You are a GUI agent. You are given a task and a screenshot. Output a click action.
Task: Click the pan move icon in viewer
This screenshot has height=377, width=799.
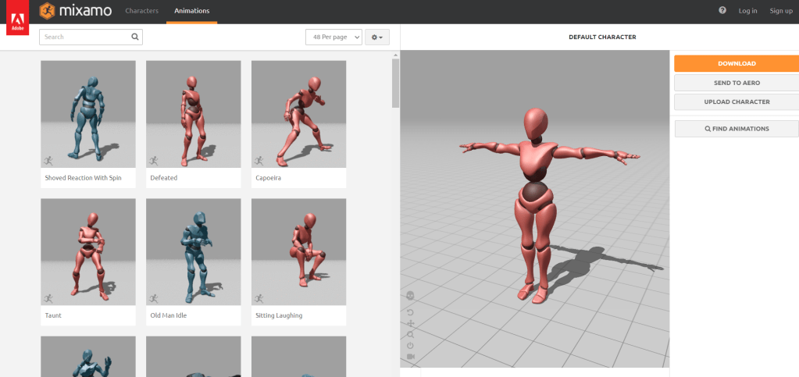pos(411,323)
